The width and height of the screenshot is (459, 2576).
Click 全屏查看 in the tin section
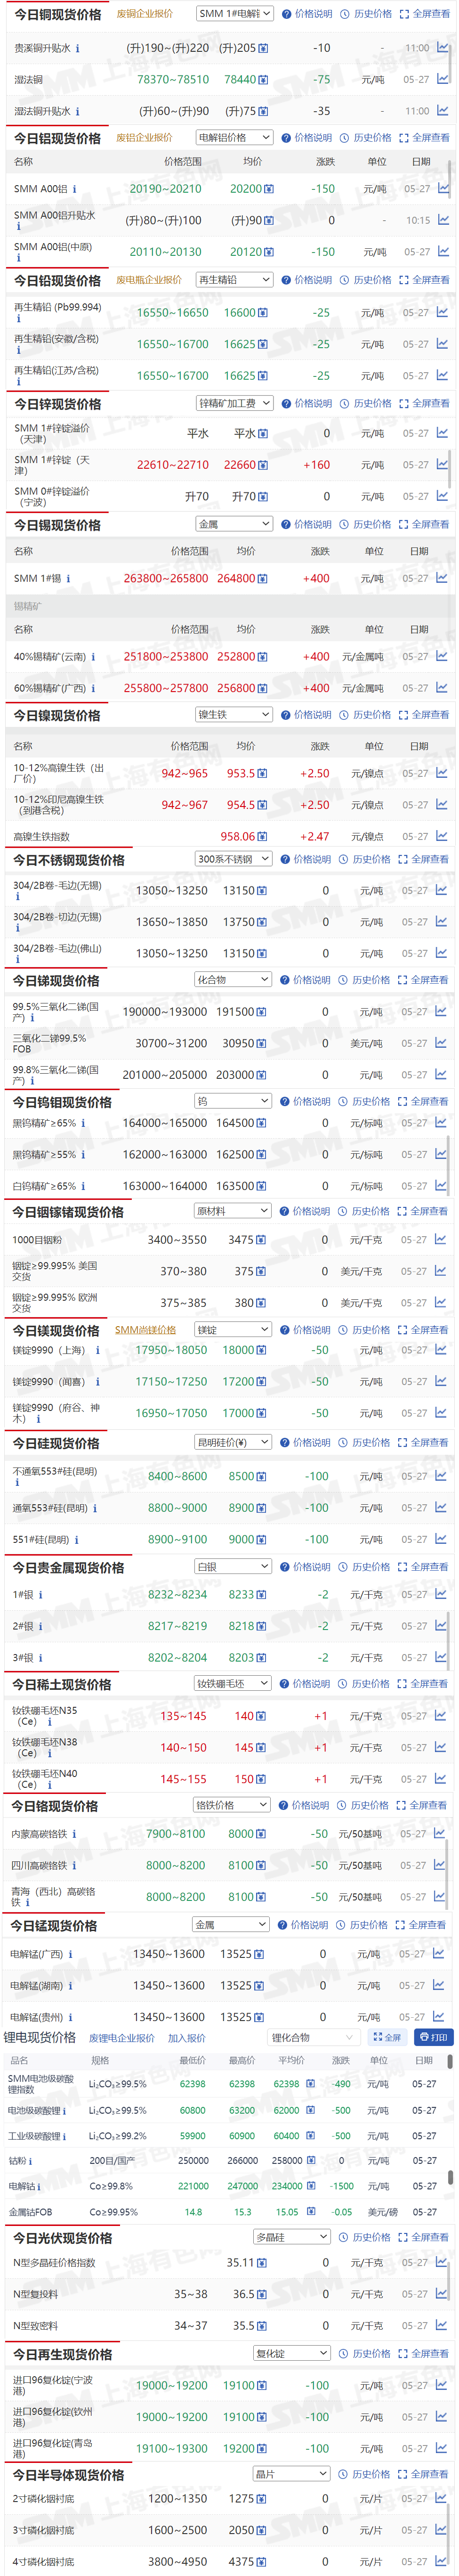point(424,524)
